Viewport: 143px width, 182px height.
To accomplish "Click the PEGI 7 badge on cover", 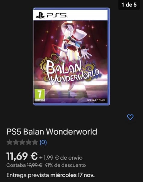I will 40,95.
